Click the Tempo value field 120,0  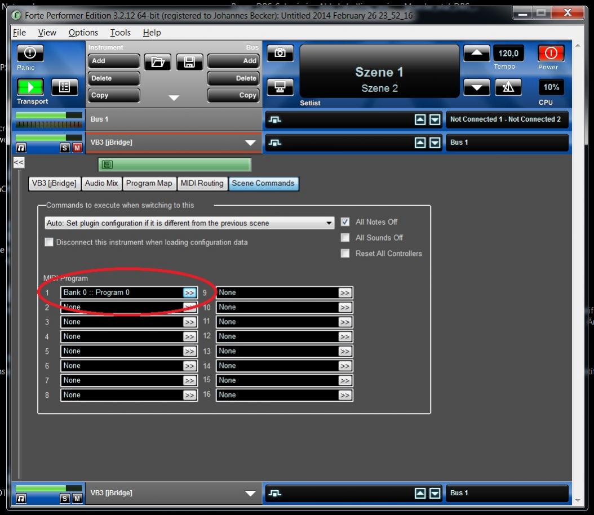(508, 54)
